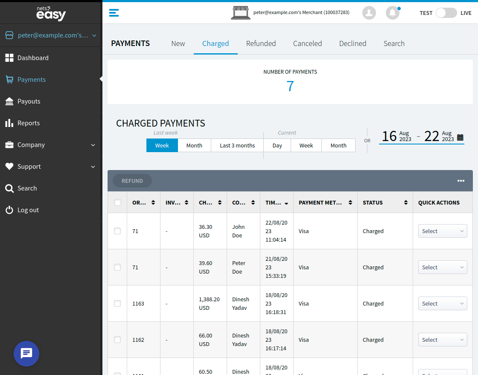This screenshot has height=375, width=478.
Task: Check the checkbox for order 1163
Action: pos(117,303)
